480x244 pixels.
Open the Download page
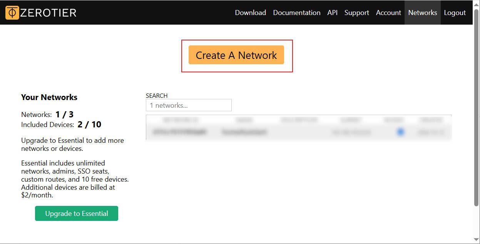pos(251,13)
